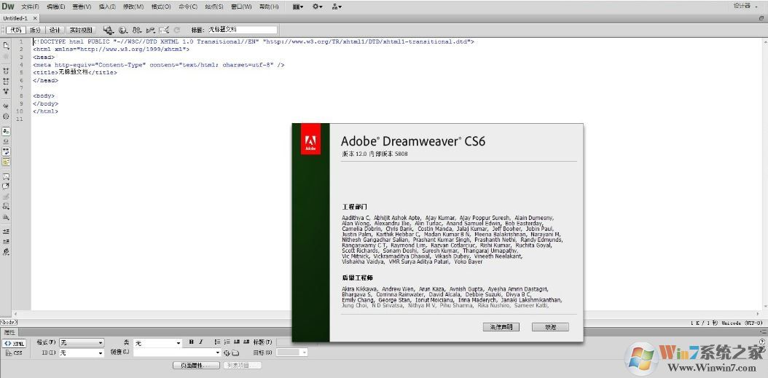The width and height of the screenshot is (768, 378).
Task: Close the Untitled-1 document tab
Action: coord(35,18)
